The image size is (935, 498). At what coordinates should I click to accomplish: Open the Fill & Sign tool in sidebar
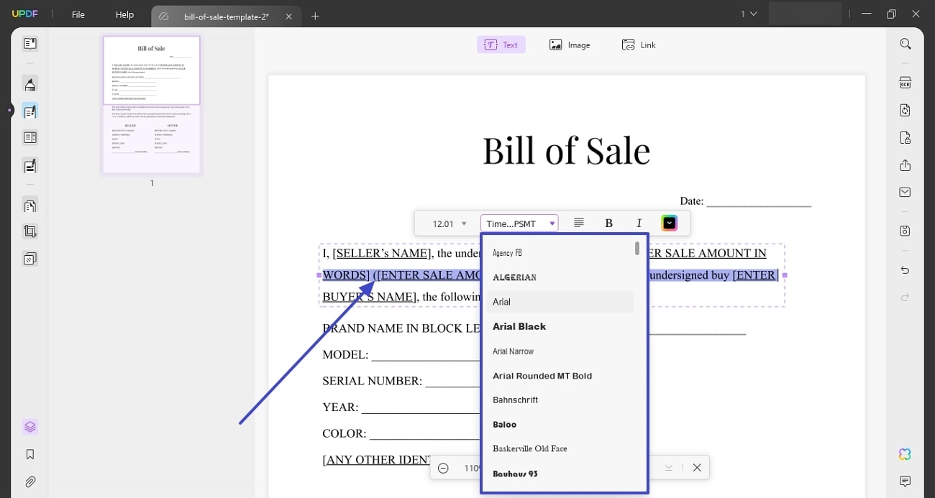[29, 166]
